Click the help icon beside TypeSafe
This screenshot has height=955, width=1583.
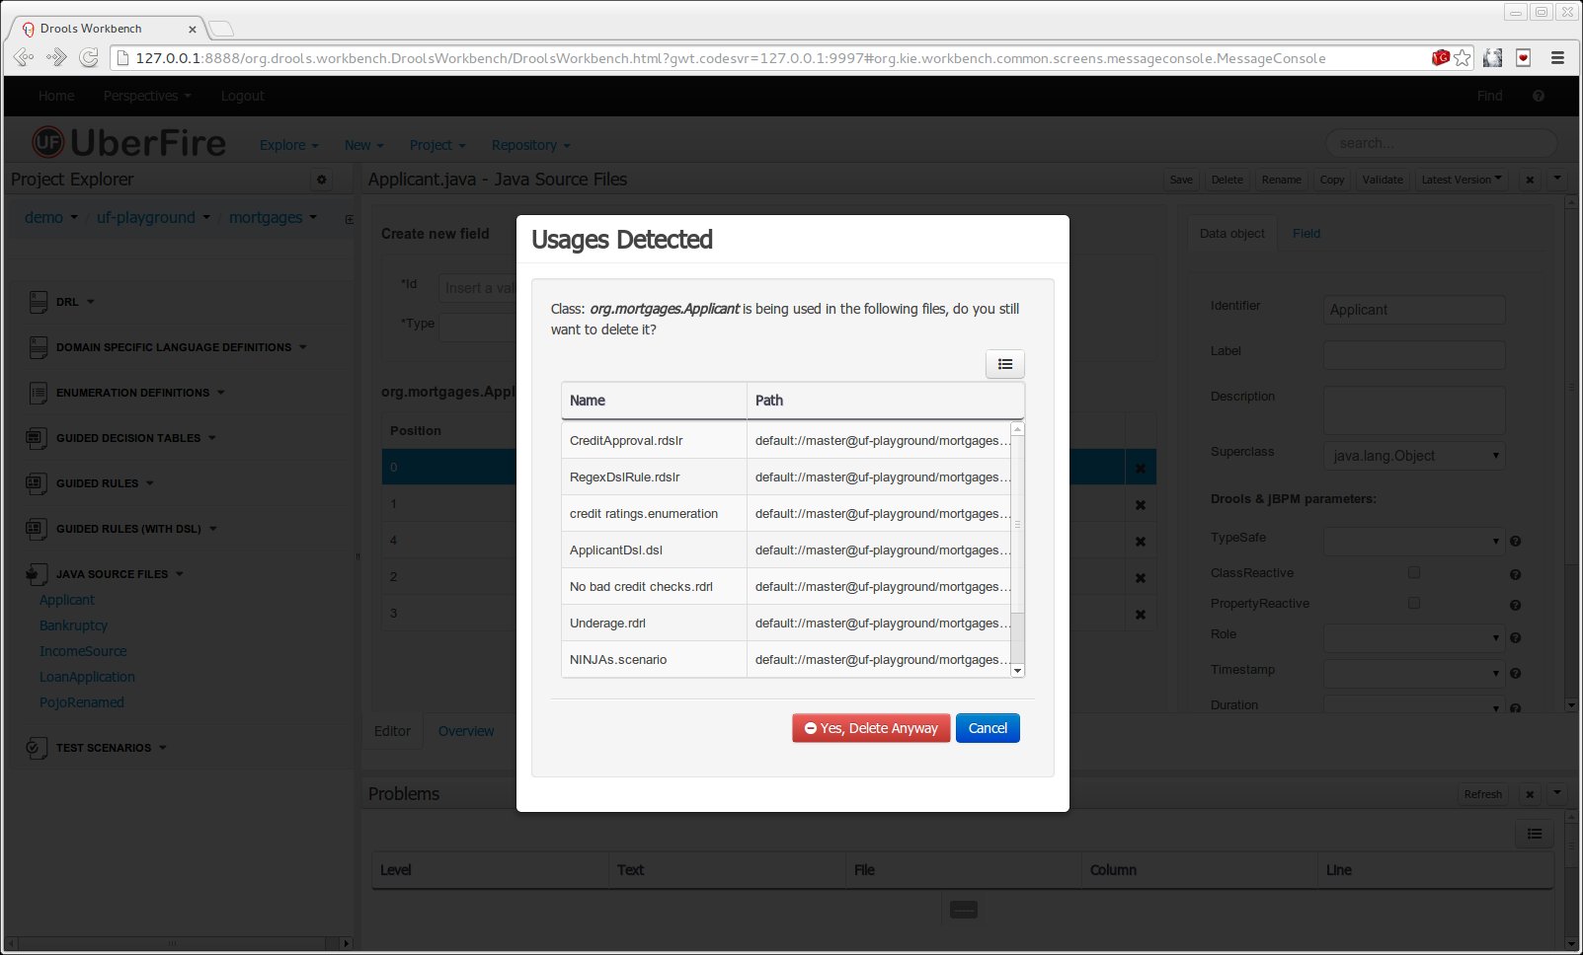[x=1515, y=541]
